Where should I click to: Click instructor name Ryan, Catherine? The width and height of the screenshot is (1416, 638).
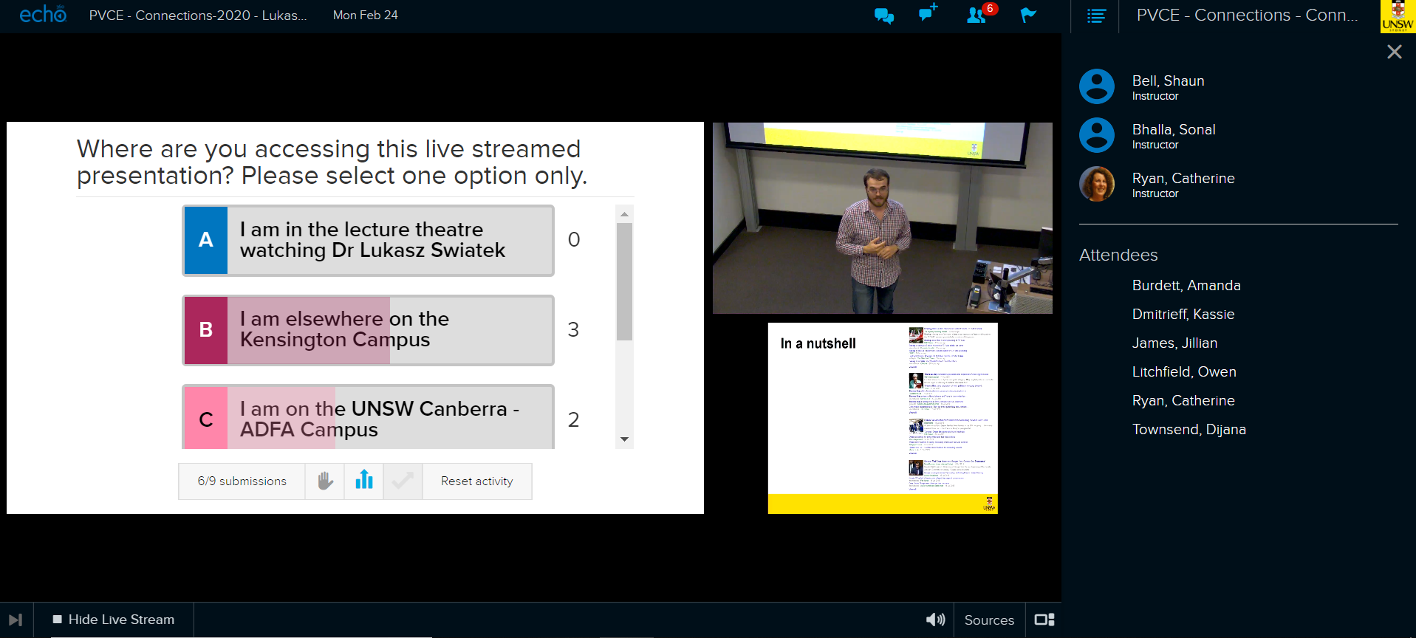click(x=1183, y=179)
